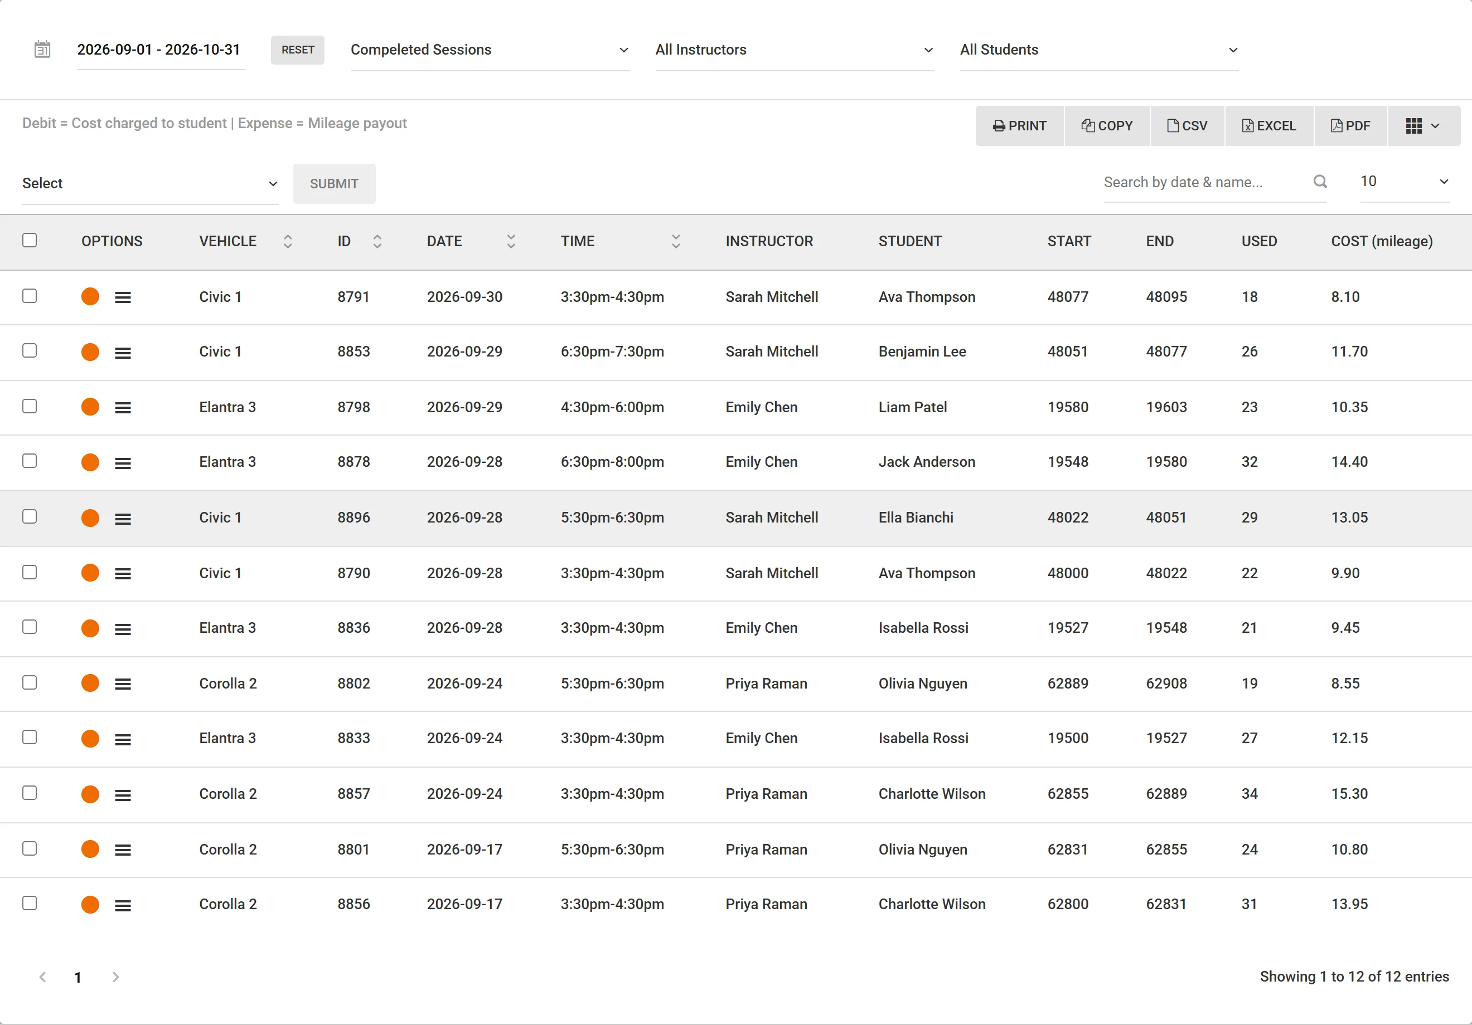This screenshot has width=1472, height=1025.
Task: Click the COPY export button
Action: (1107, 125)
